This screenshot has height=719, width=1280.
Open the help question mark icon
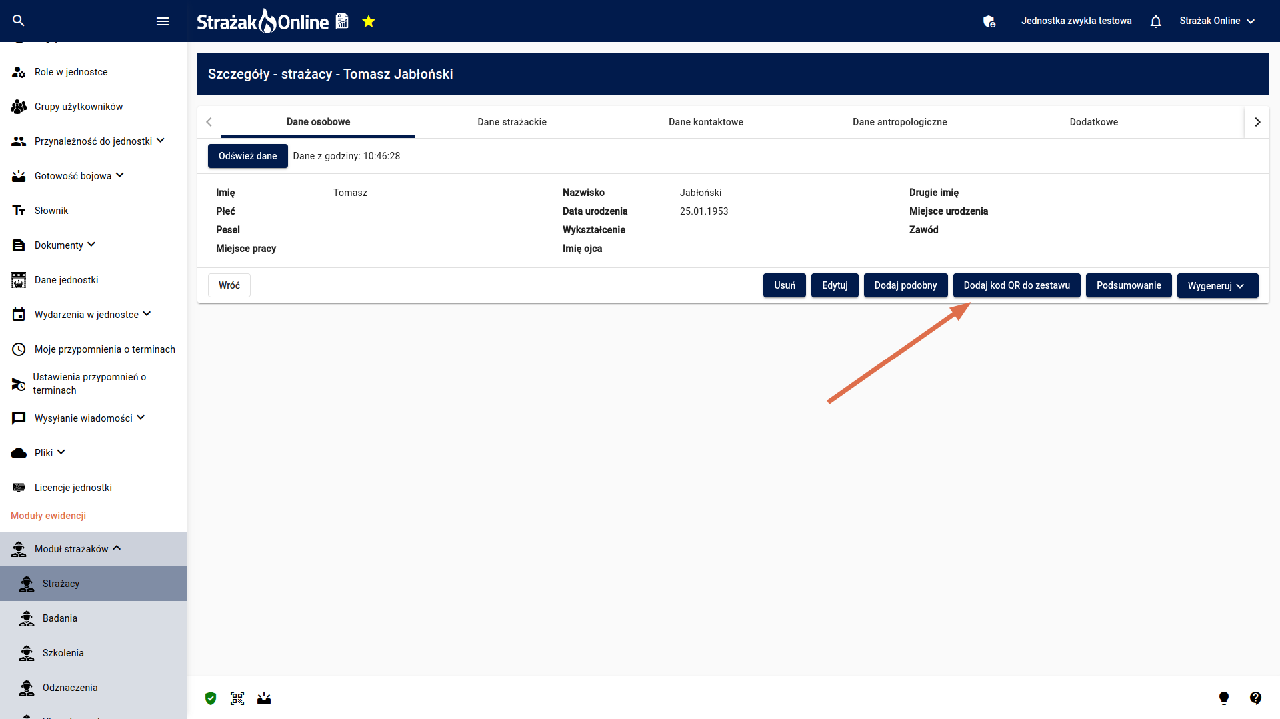(x=1256, y=698)
